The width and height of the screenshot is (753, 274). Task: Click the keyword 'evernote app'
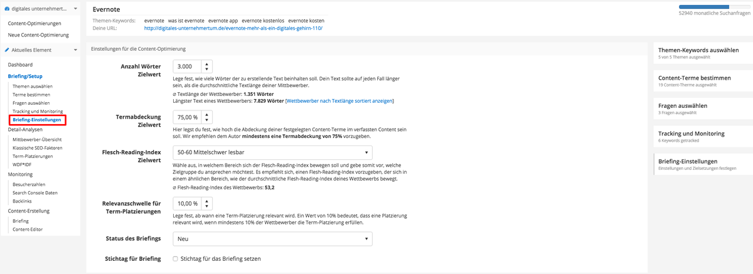222,20
